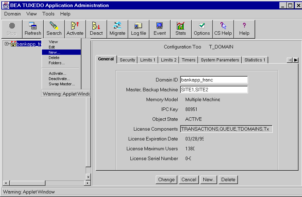
Task: Switch to the General tab
Action: click(x=106, y=59)
